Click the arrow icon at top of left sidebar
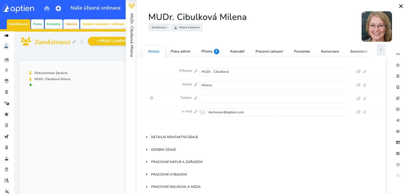Viewport: 408px width, 194px height. (x=6, y=35)
